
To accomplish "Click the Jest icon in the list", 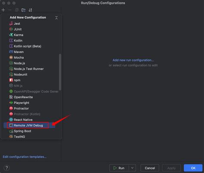I will point(11,24).
